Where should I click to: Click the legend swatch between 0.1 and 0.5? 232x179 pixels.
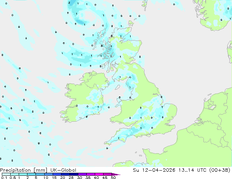pyautogui.click(x=6, y=174)
